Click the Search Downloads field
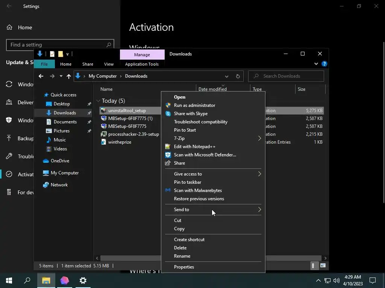385x288 pixels. pyautogui.click(x=286, y=76)
